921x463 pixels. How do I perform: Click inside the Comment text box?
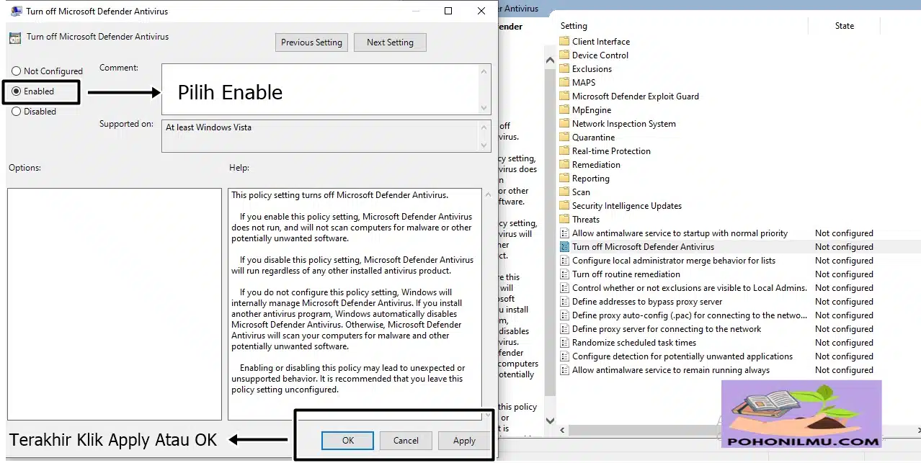[321, 89]
